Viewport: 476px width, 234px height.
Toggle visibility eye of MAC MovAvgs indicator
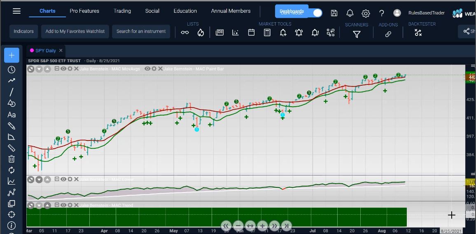(63, 69)
